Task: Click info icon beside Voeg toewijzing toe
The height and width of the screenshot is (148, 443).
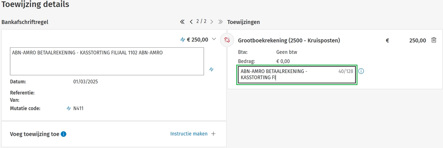Action: click(63, 134)
